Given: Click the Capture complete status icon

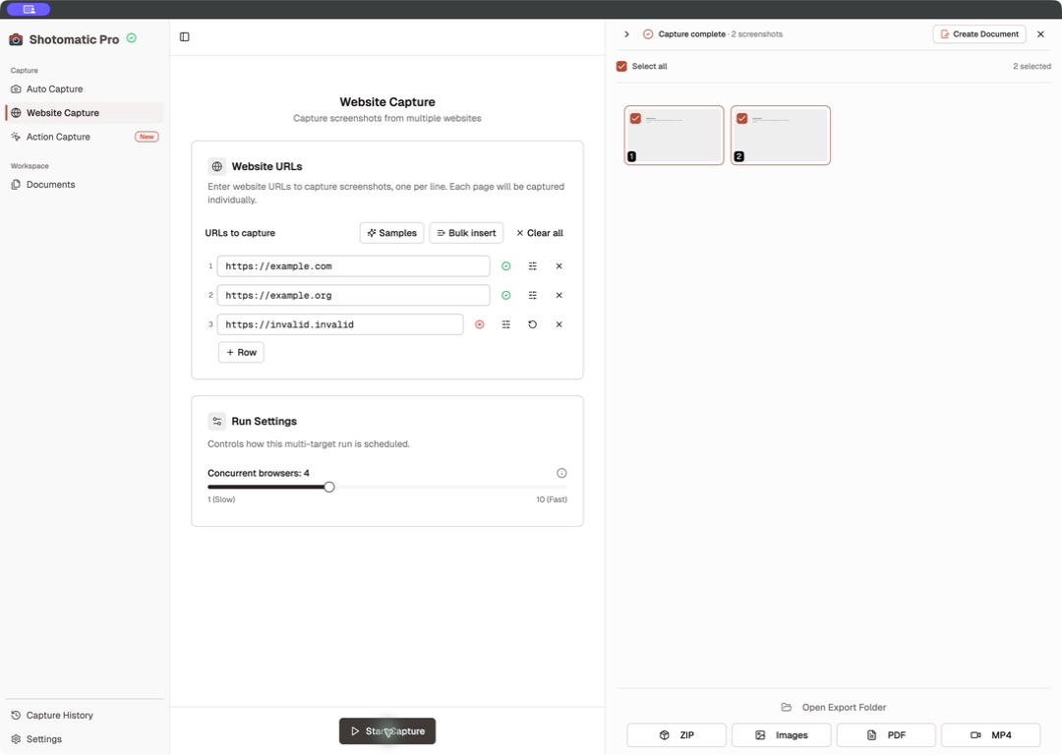Looking at the screenshot, I should (647, 33).
